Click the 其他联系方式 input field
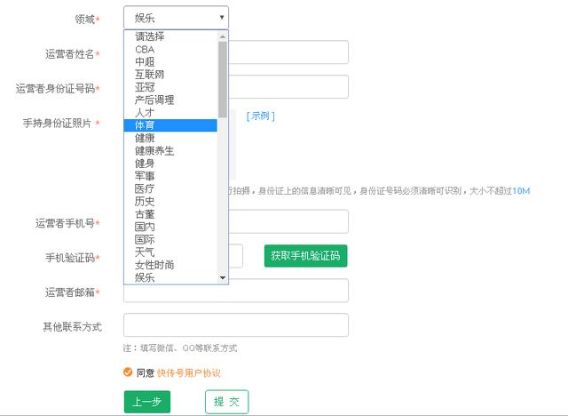Screen dimensions: 568x416 pos(235,325)
